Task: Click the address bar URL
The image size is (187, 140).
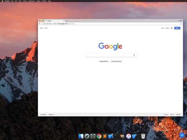Action: pyautogui.click(x=64, y=24)
